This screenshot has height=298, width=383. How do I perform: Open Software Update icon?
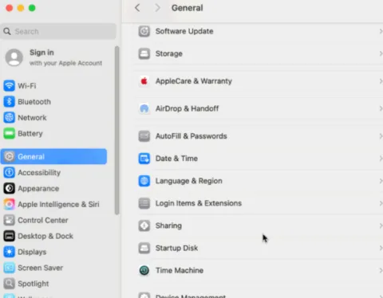pyautogui.click(x=144, y=31)
